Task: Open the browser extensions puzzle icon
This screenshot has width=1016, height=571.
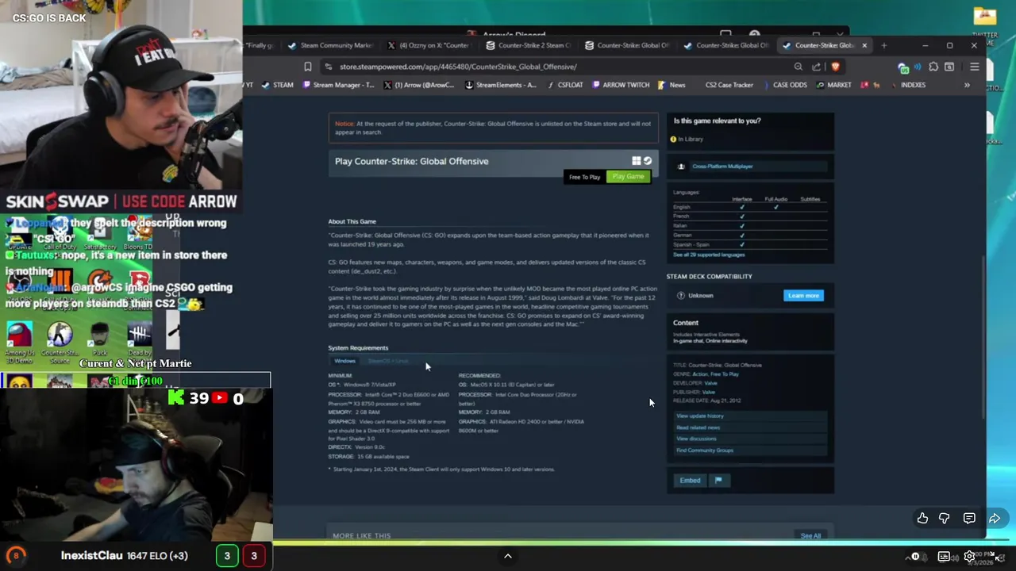Action: pos(933,67)
